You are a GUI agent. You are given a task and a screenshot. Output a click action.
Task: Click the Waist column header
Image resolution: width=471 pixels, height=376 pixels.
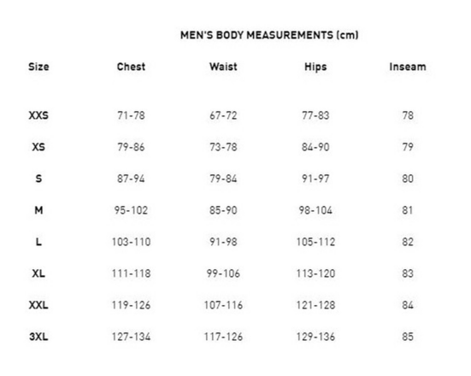click(x=223, y=67)
